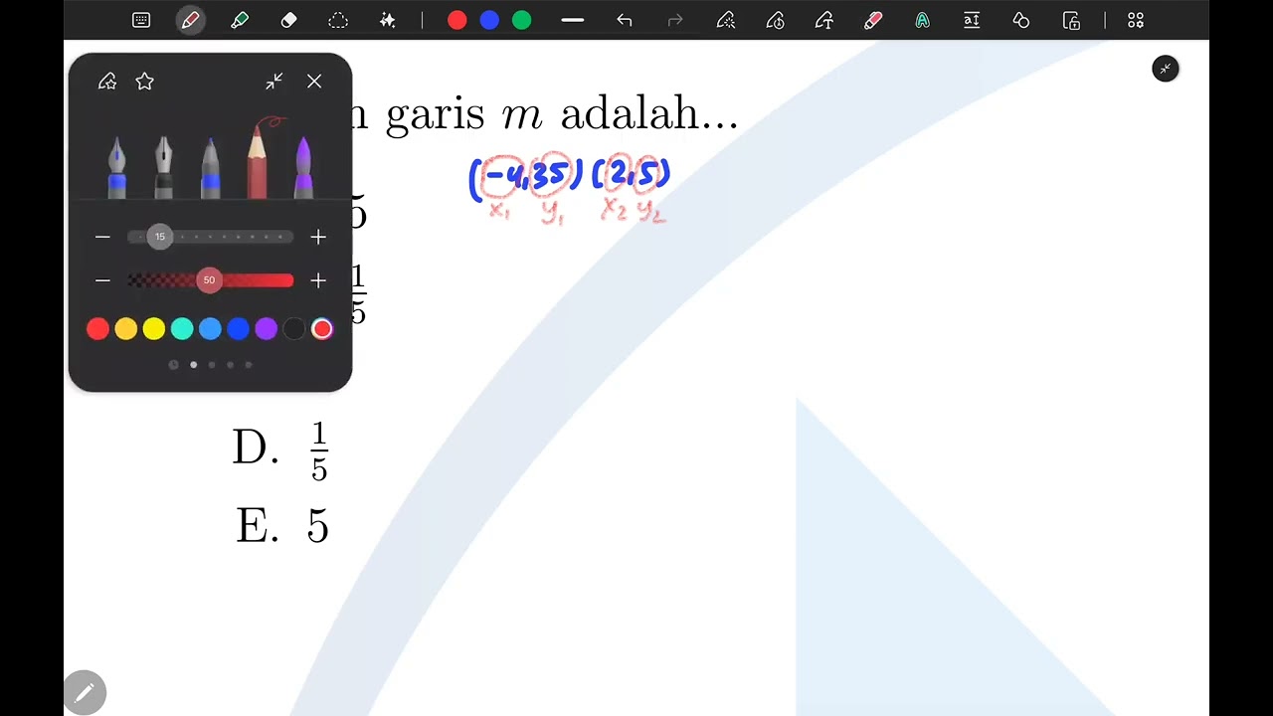Go to the last palette page dot
Image resolution: width=1273 pixels, height=716 pixels.
pyautogui.click(x=249, y=365)
